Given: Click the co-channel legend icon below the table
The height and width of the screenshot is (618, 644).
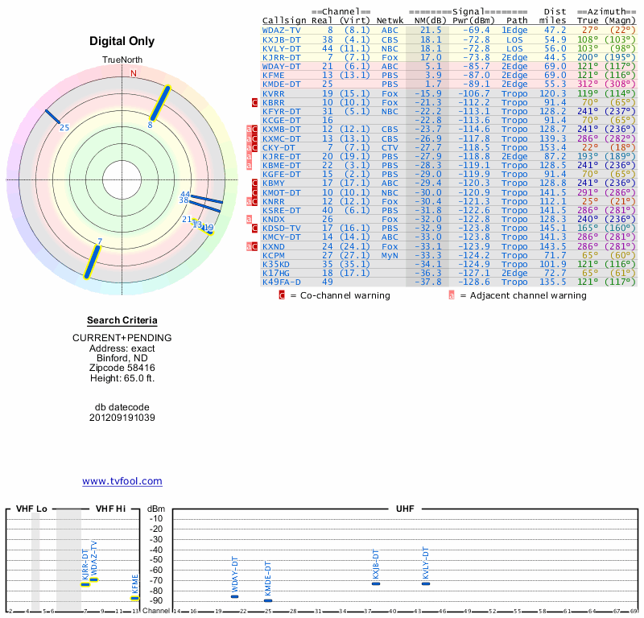Looking at the screenshot, I should coord(282,295).
